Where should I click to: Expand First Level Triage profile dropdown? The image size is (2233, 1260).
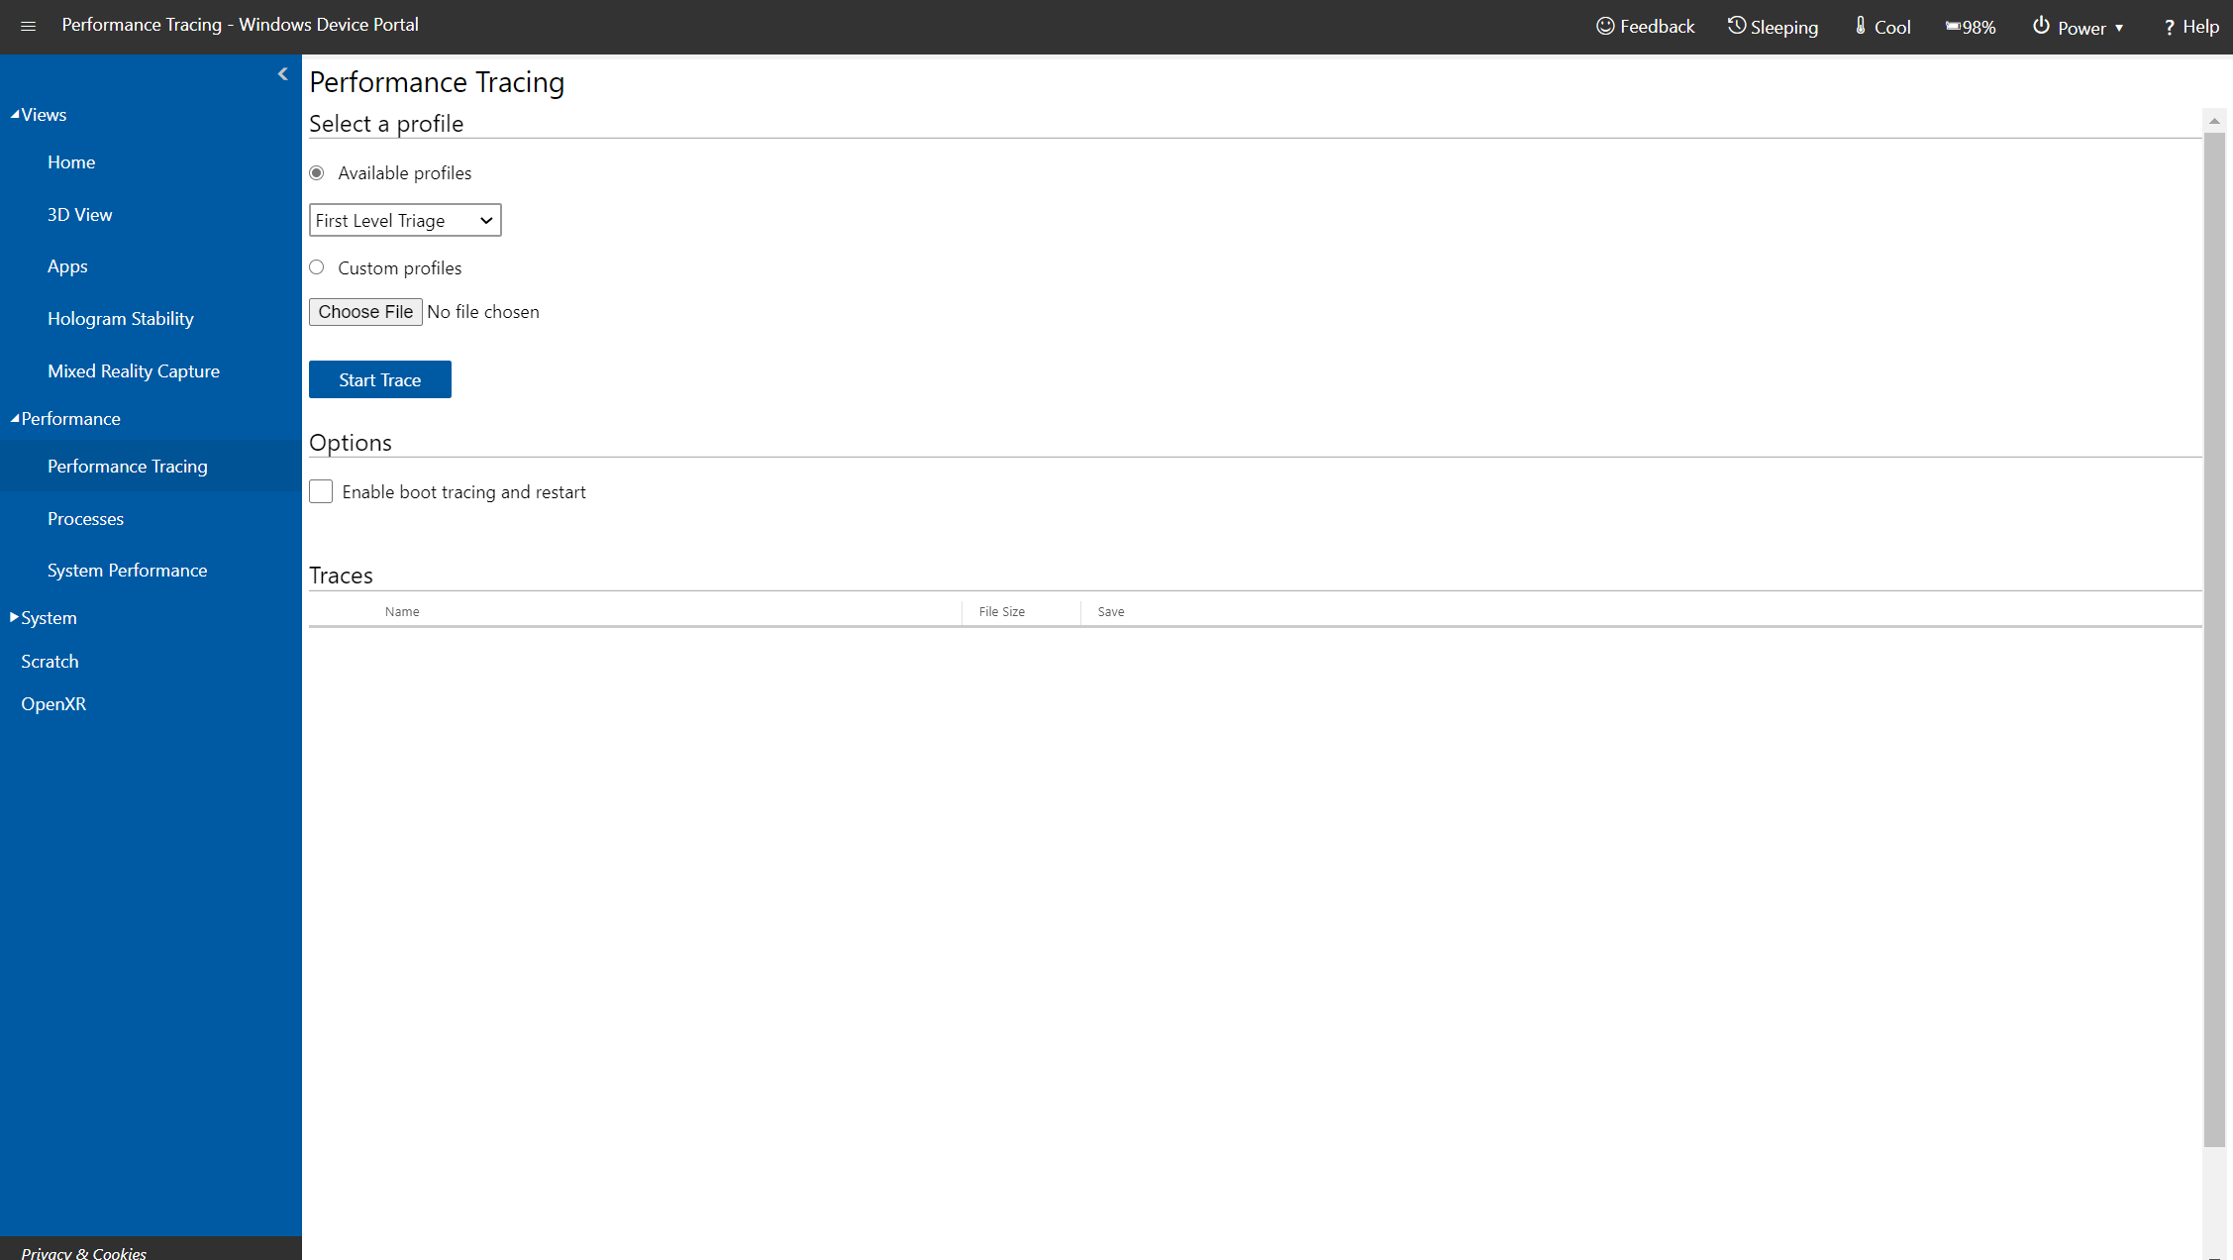pos(405,220)
